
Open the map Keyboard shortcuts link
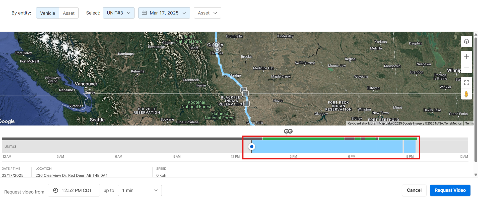[361, 123]
